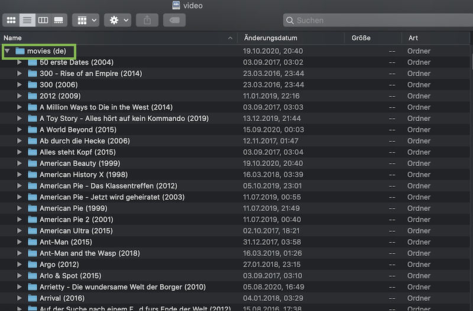Click folder icon of Ant-Man (2015)

[x=33, y=242]
